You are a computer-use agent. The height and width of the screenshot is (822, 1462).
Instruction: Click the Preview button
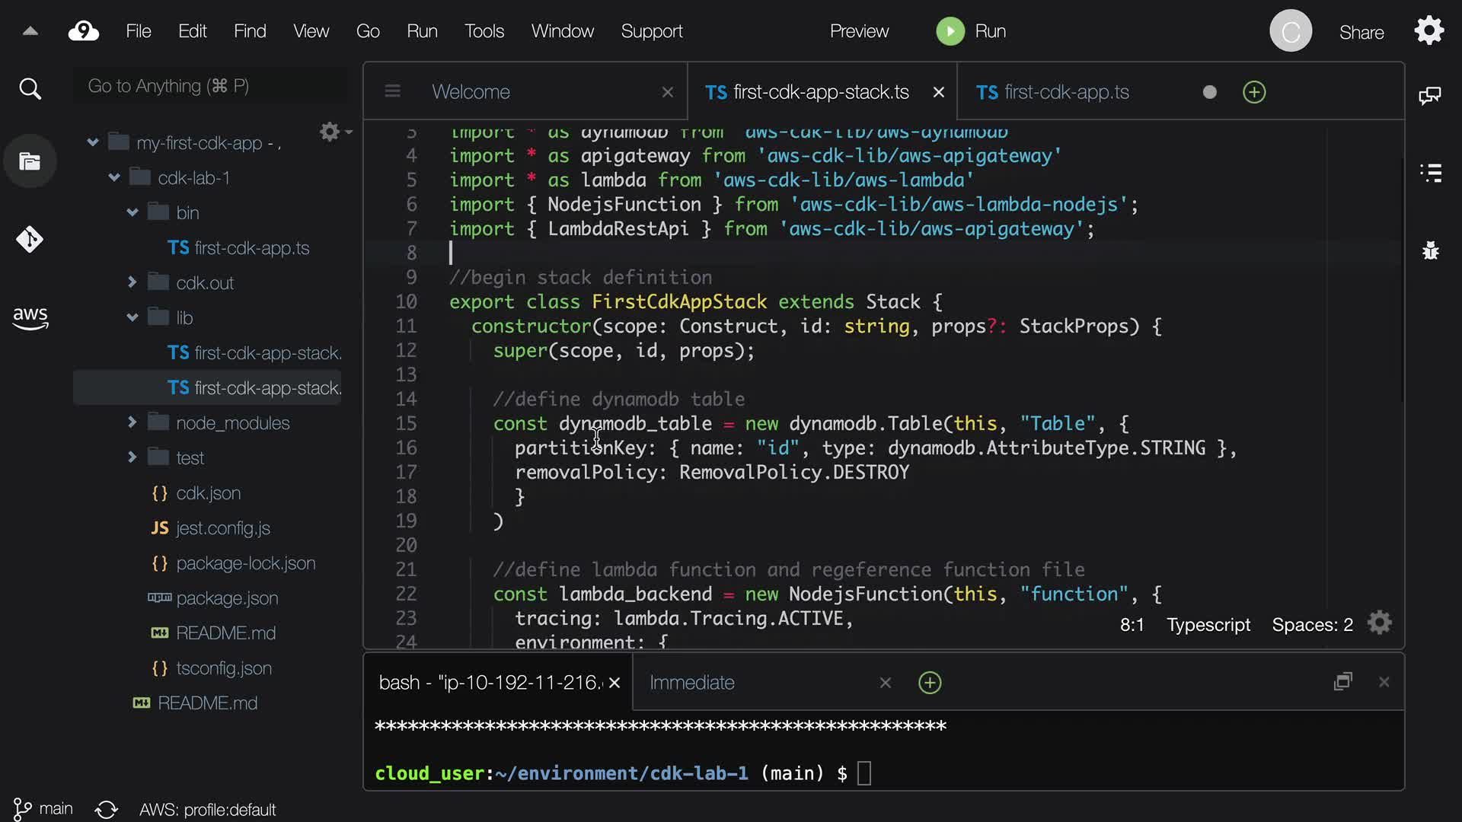[x=859, y=31]
